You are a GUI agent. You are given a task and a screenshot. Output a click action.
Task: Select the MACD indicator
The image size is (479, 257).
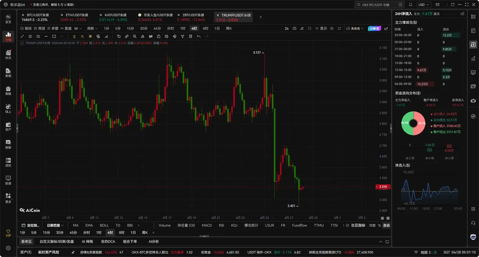(207, 225)
